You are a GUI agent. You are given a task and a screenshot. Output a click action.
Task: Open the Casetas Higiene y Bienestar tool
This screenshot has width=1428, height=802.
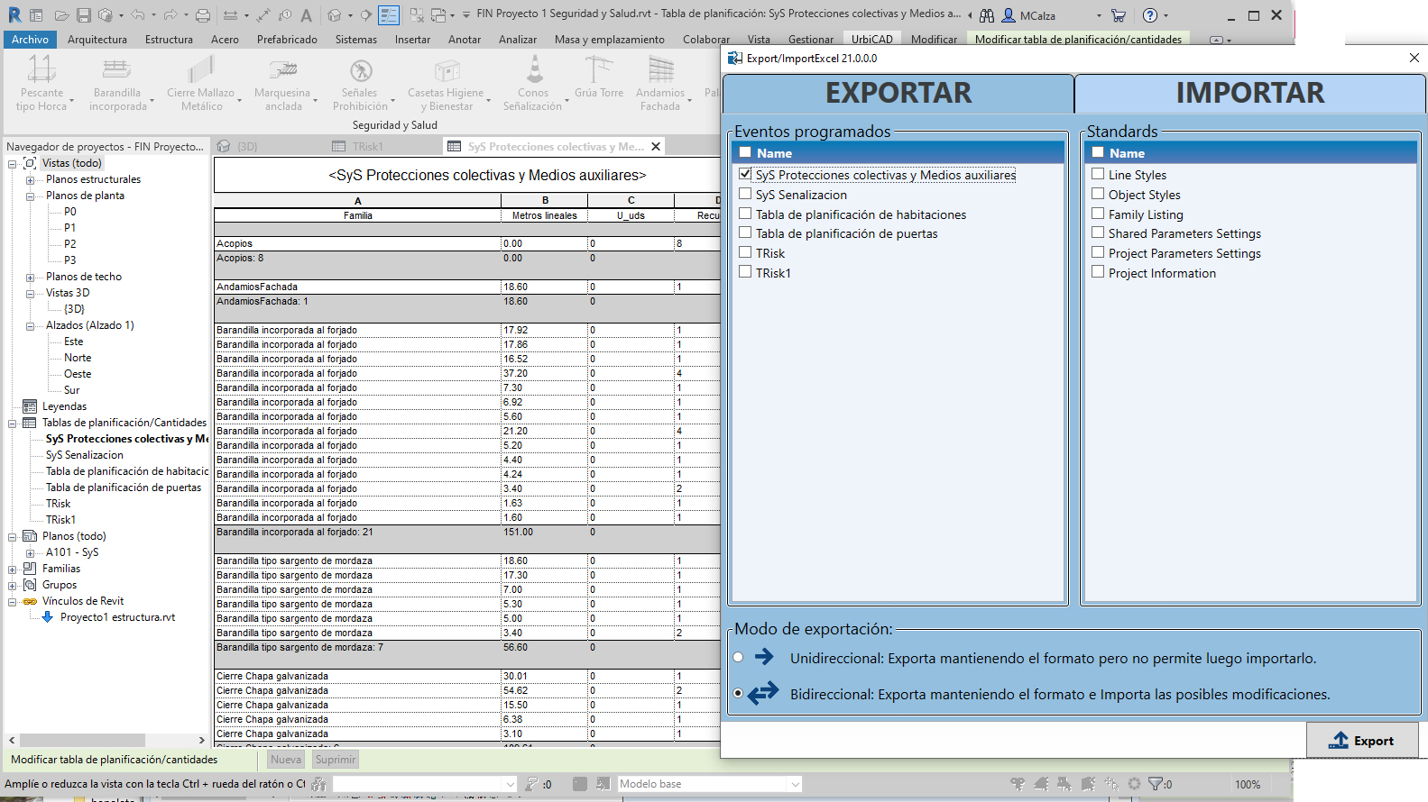click(x=446, y=70)
